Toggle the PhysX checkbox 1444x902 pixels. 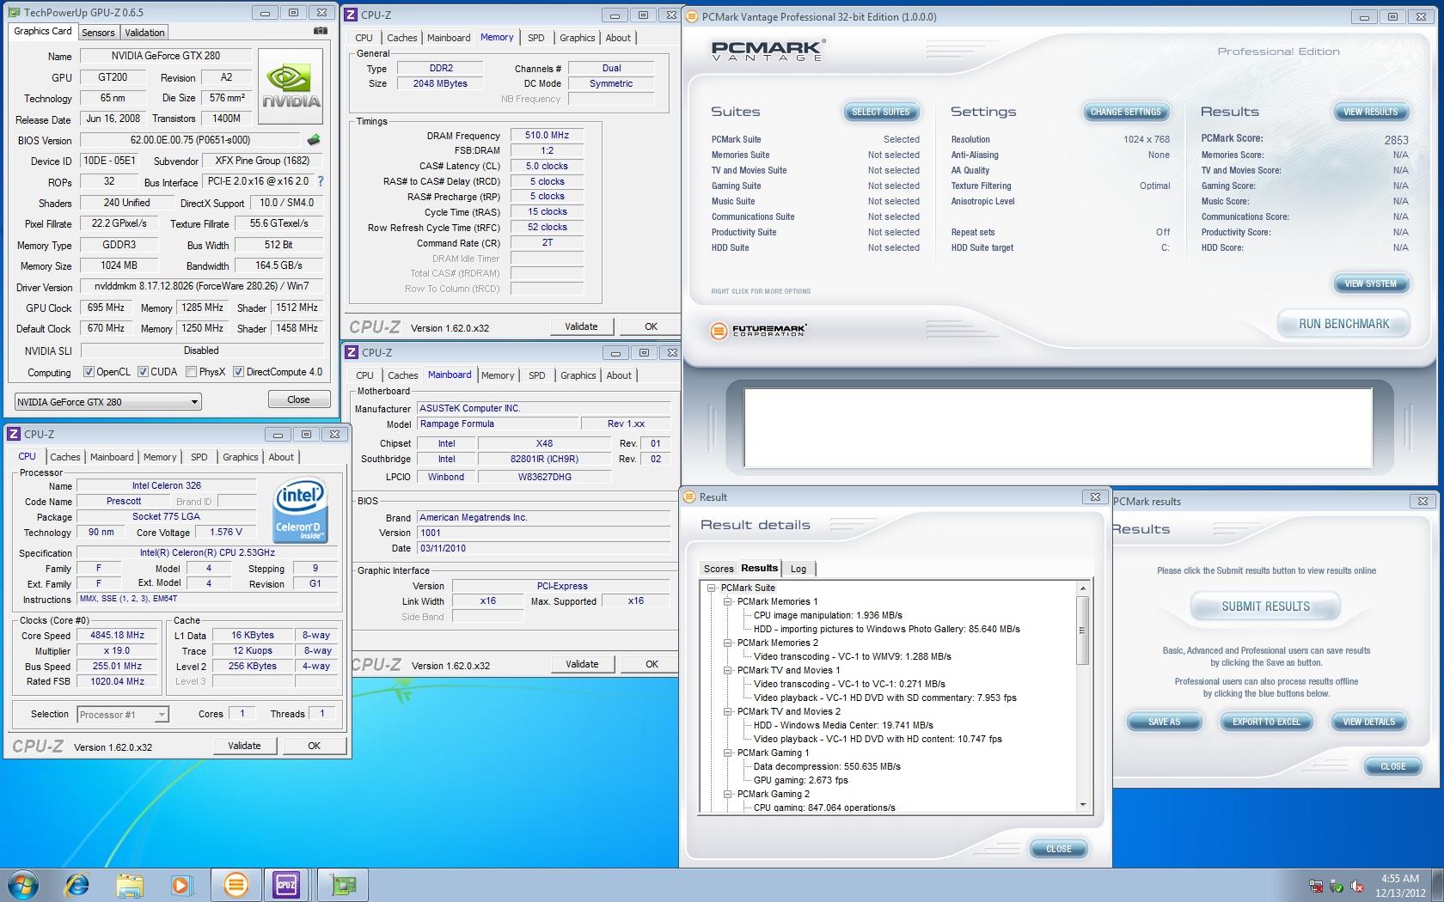(191, 372)
